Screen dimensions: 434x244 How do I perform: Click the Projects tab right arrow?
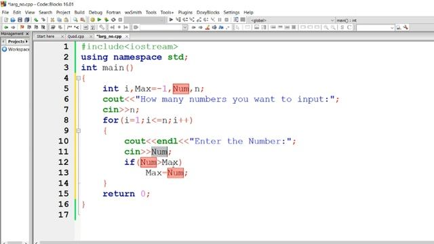pos(26,41)
